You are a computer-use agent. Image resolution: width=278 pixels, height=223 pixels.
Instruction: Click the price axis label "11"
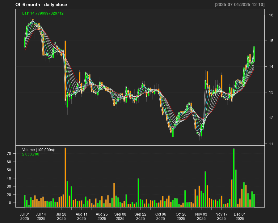coord(270,144)
